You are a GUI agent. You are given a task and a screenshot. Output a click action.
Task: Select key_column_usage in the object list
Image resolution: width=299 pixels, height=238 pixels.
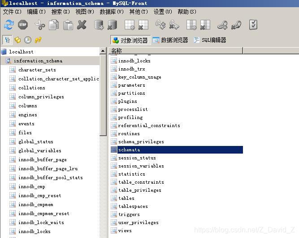pos(139,77)
